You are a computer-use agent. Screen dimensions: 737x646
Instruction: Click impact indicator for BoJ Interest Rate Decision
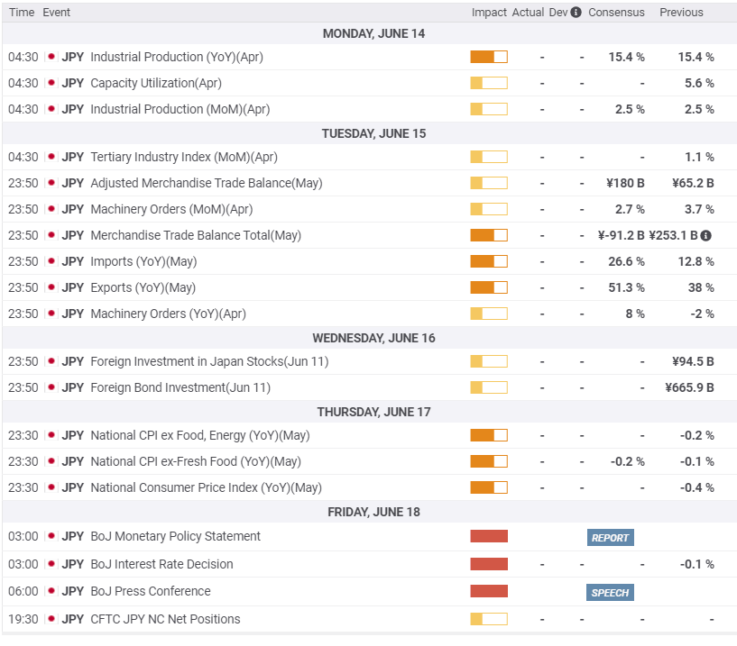pos(489,565)
